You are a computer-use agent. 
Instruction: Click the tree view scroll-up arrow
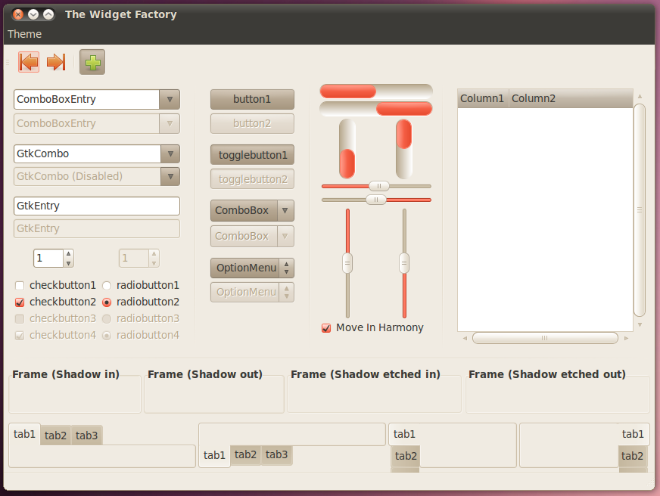640,97
